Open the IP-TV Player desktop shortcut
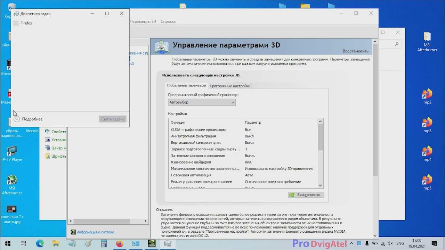The height and width of the screenshot is (250, 445). coord(12,153)
